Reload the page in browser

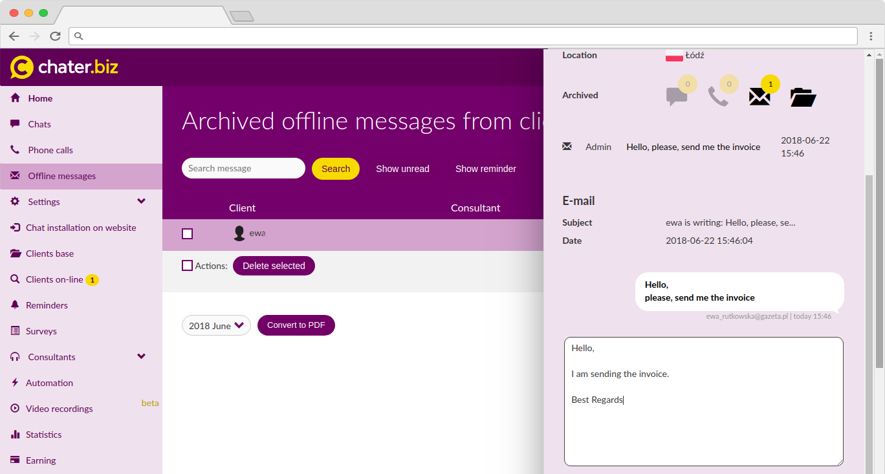click(56, 36)
